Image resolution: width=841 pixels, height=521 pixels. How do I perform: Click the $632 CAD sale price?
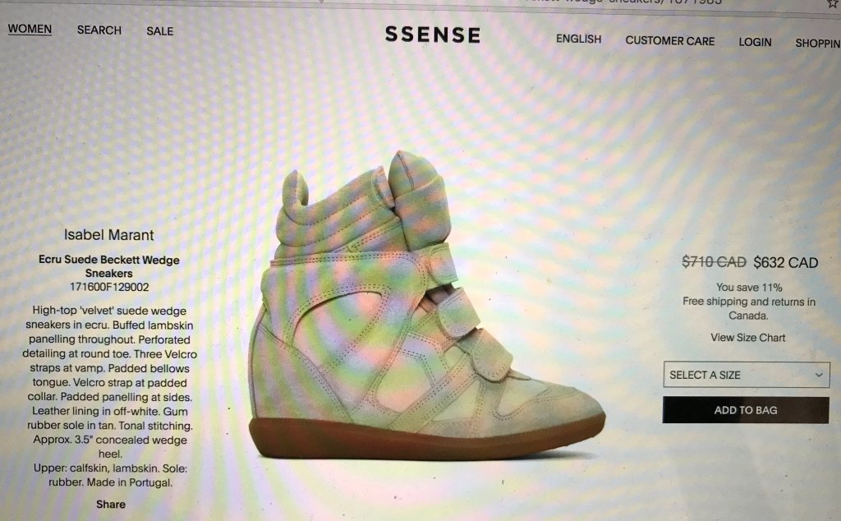point(786,262)
